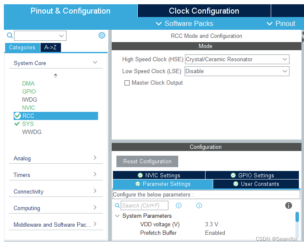
Task: Select NVIC in System Core list
Action: 29,108
